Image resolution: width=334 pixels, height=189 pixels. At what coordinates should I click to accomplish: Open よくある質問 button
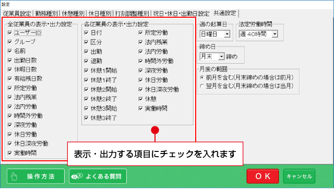click(98, 176)
